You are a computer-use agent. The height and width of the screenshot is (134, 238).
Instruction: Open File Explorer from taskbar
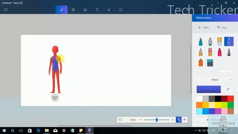click(x=47, y=131)
